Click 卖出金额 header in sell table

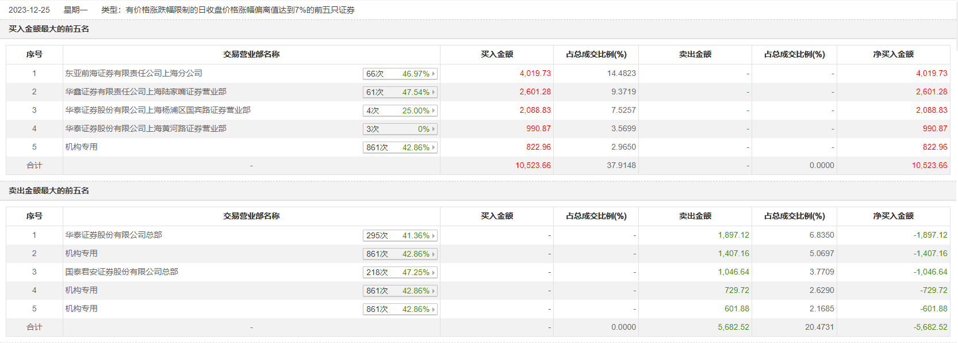[x=695, y=216]
